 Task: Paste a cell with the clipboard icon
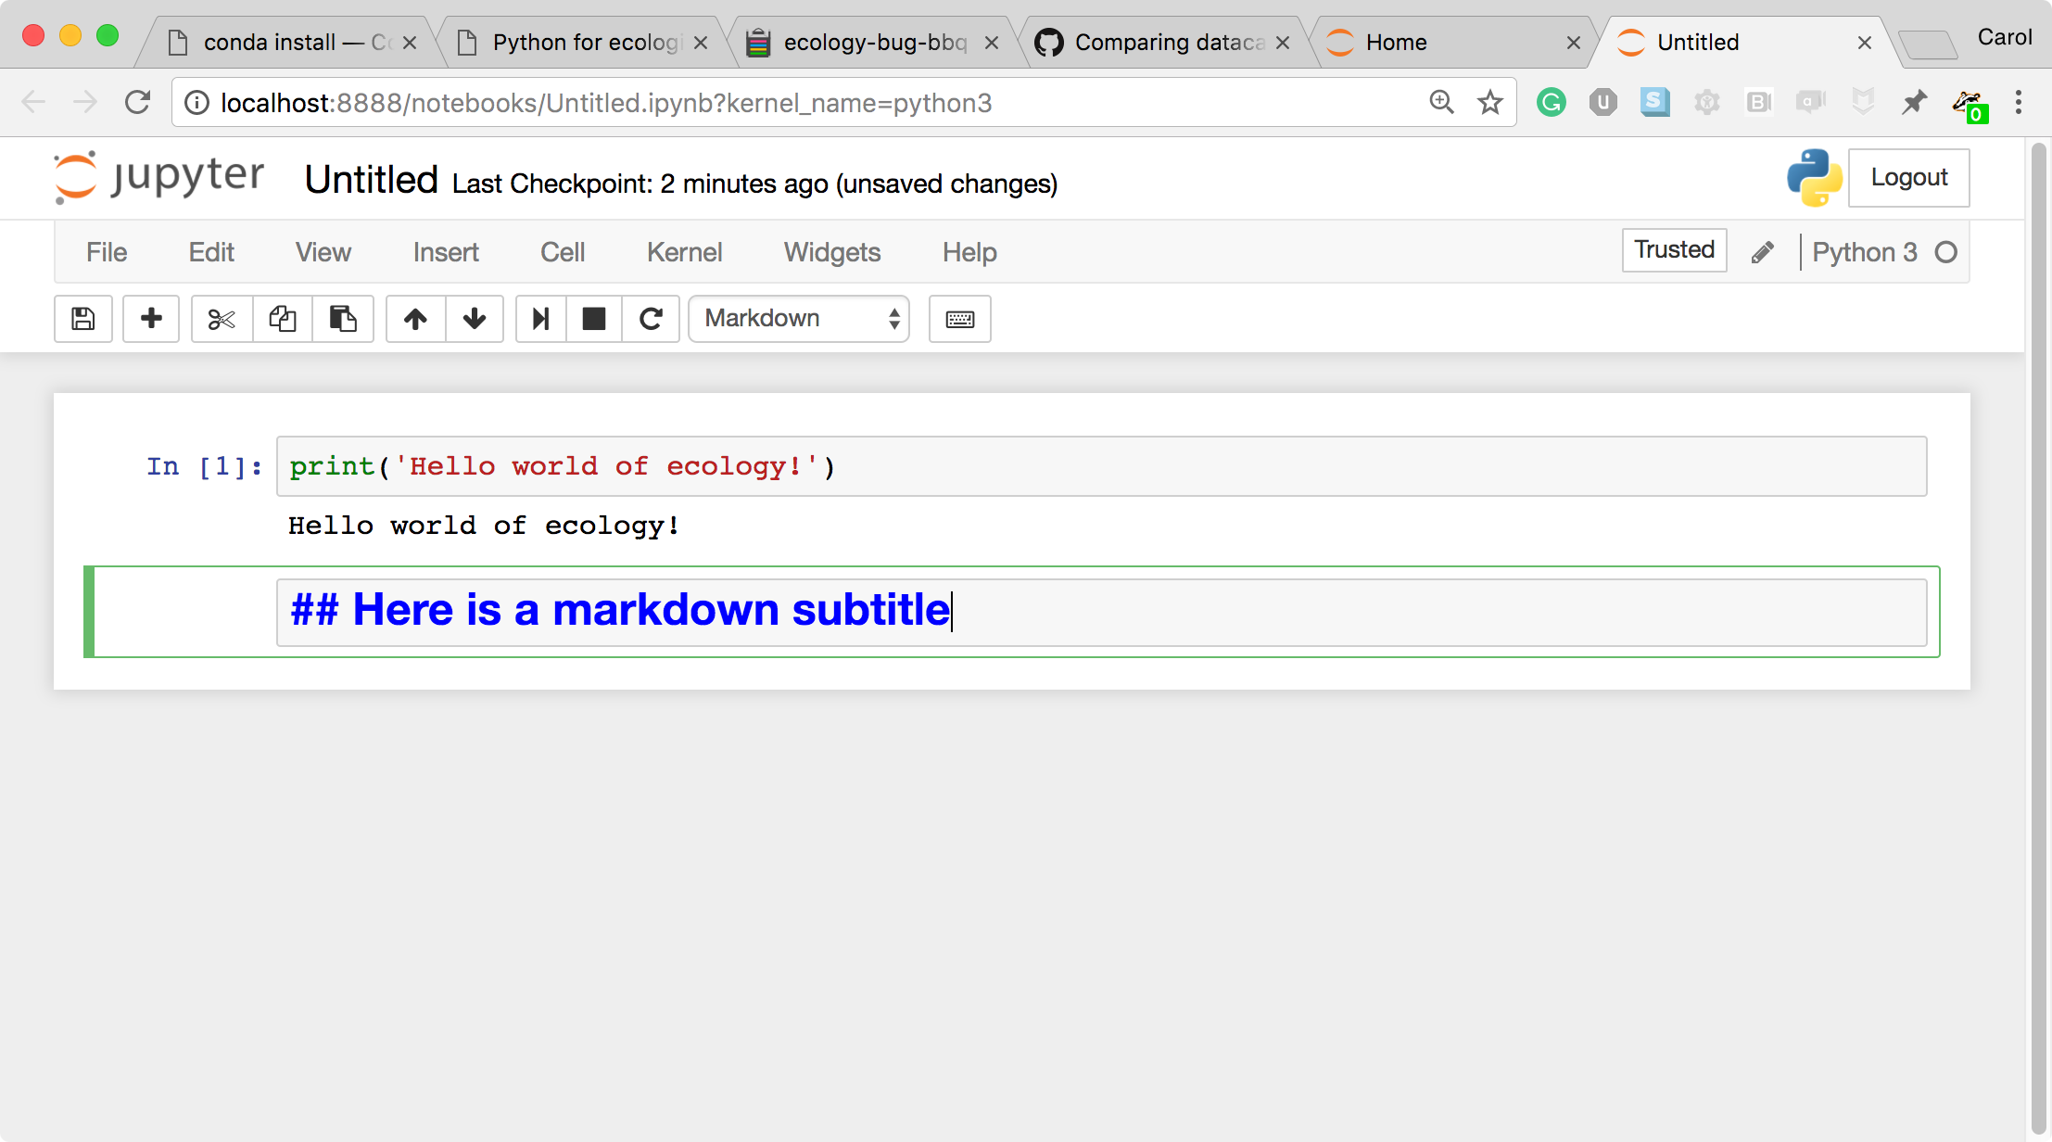pyautogui.click(x=343, y=319)
